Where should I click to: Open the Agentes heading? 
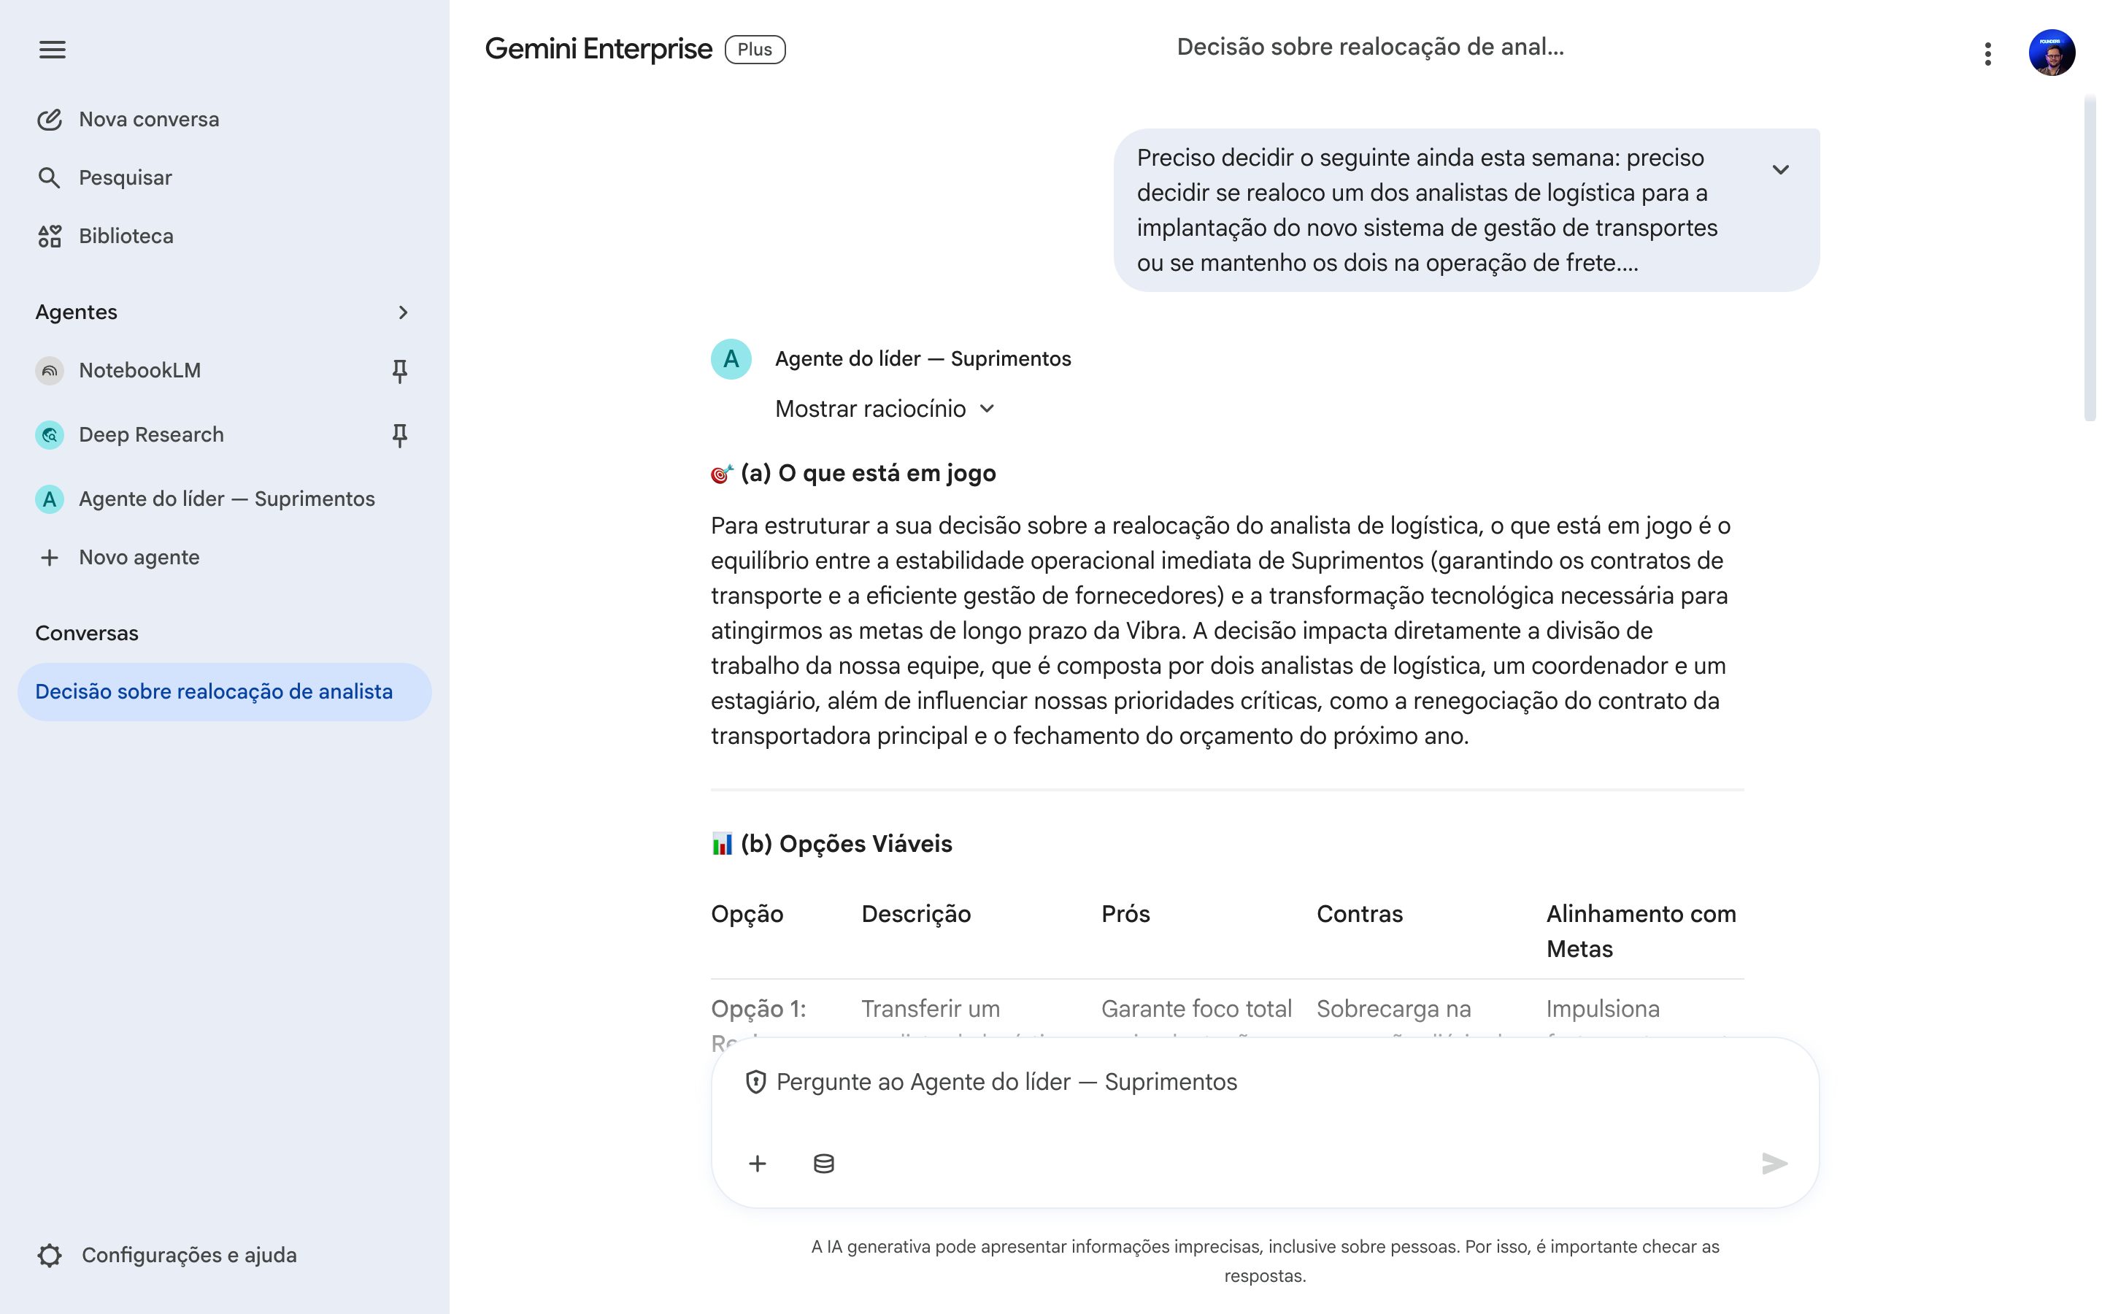(x=77, y=312)
